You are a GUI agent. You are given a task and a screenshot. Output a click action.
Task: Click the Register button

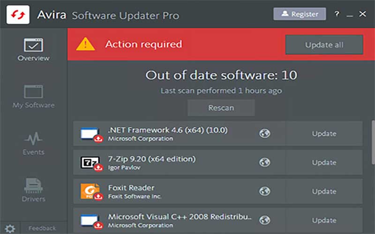299,14
